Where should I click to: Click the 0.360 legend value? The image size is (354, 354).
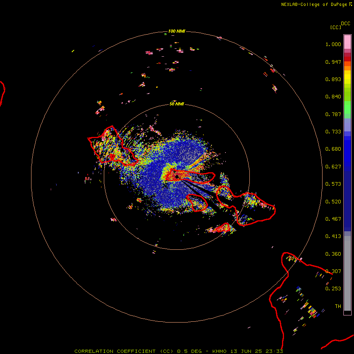tap(333, 254)
